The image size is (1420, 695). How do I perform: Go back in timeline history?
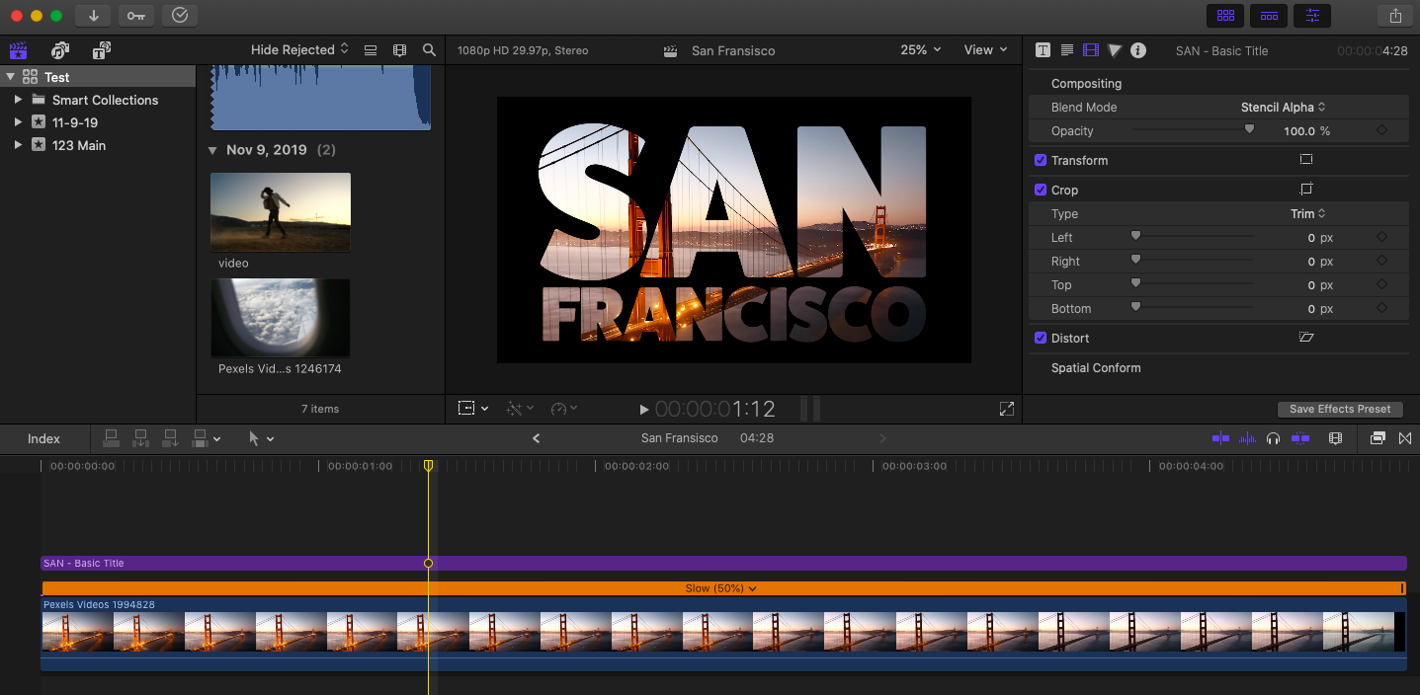point(537,438)
